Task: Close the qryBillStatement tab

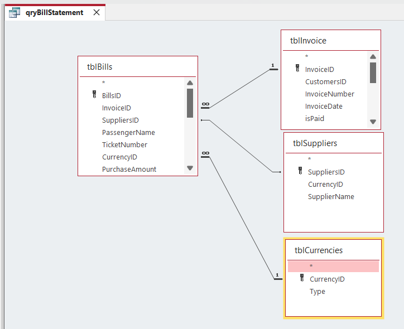Action: (97, 12)
